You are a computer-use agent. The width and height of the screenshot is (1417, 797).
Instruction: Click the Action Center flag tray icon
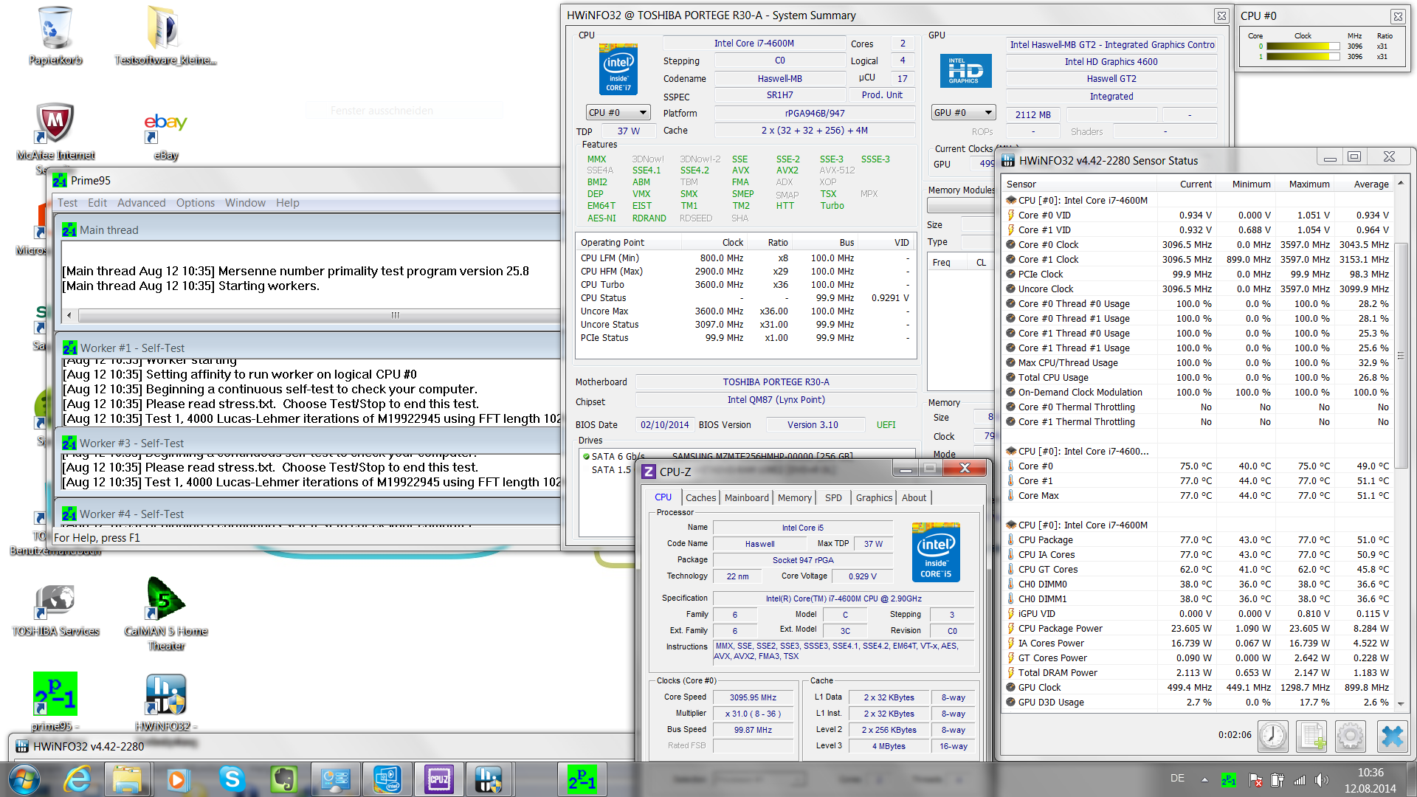pos(1255,780)
